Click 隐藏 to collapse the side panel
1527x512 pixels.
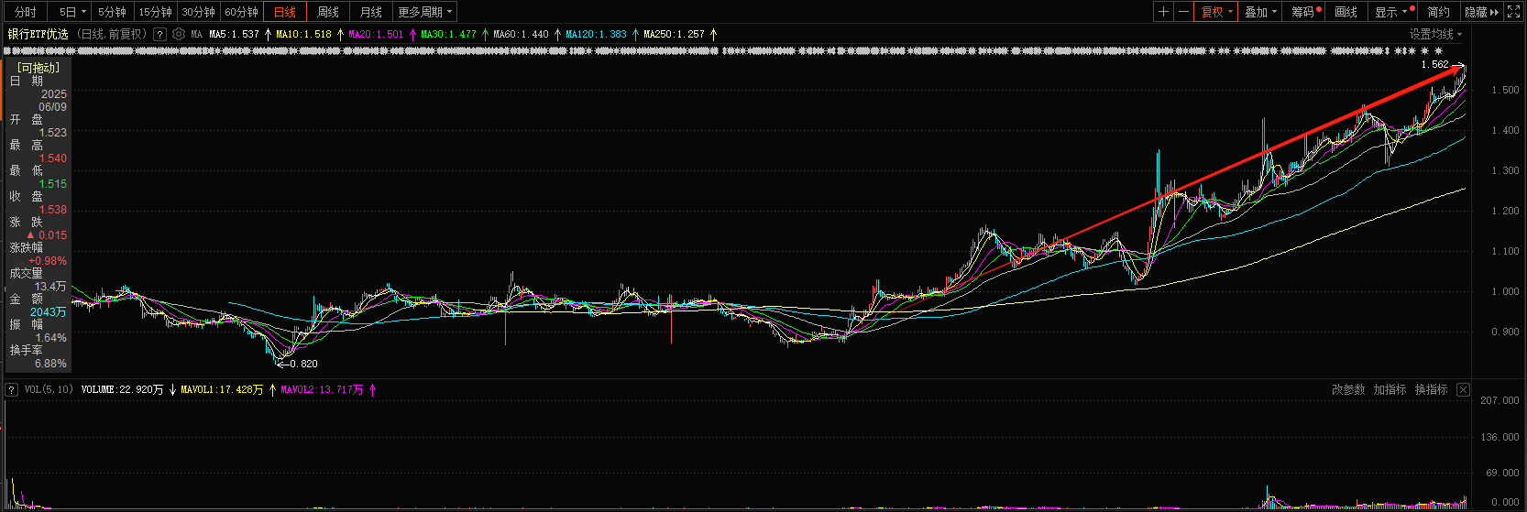point(1481,12)
